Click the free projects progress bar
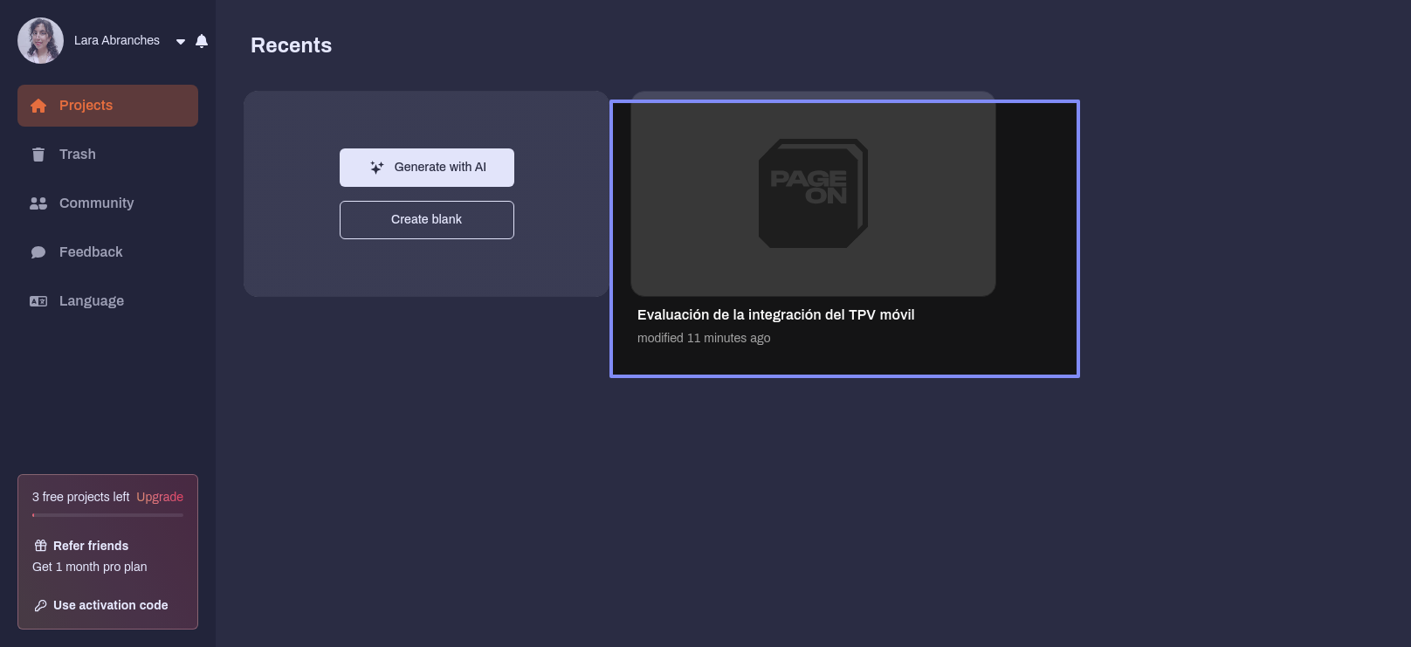This screenshot has height=647, width=1411. coord(107,515)
